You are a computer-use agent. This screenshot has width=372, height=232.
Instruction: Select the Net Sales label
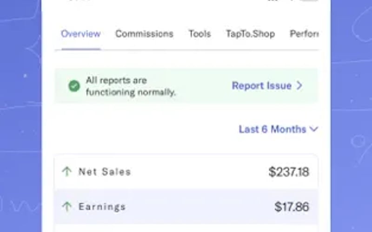(105, 172)
